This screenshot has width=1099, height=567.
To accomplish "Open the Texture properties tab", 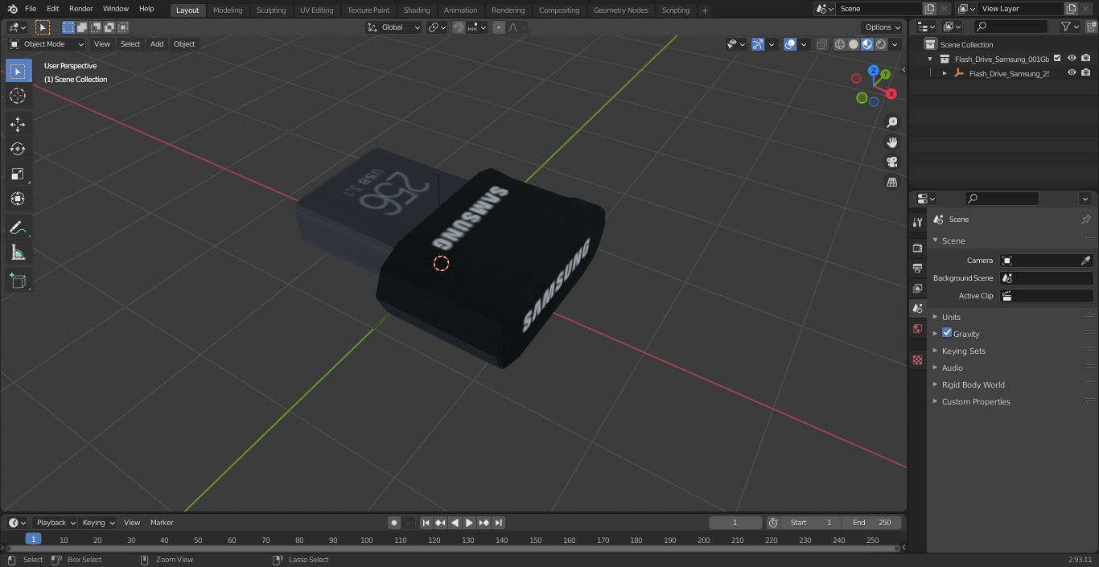I will [917, 360].
